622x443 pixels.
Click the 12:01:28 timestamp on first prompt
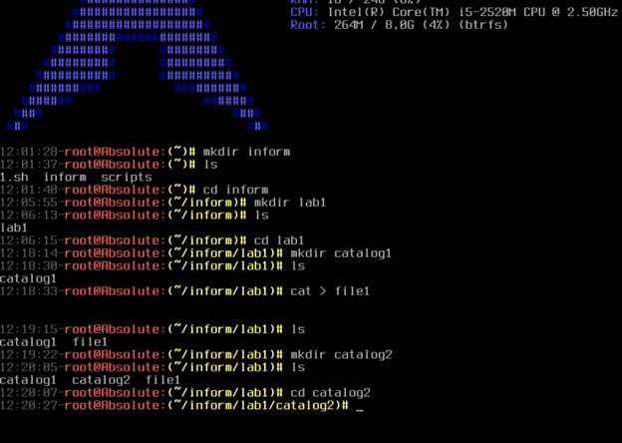(29, 152)
